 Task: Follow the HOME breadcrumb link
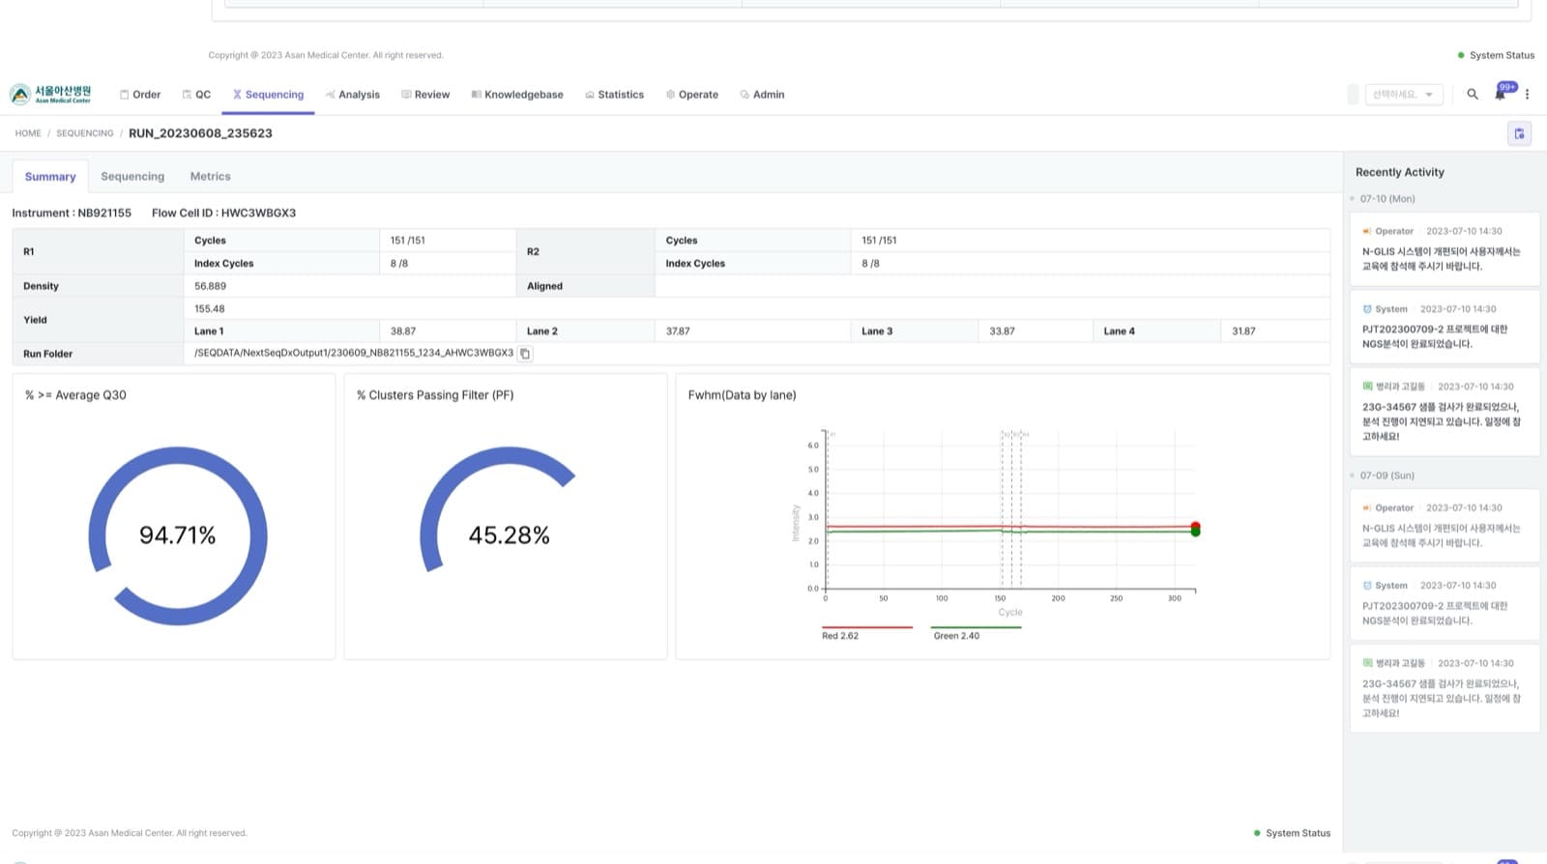point(28,133)
